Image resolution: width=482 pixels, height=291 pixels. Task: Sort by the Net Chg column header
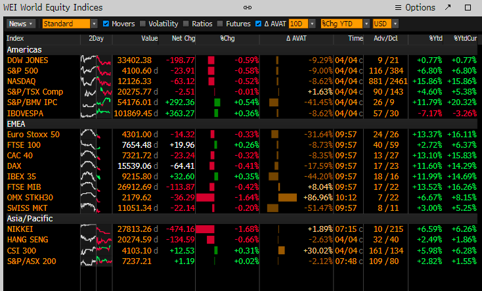coord(183,39)
